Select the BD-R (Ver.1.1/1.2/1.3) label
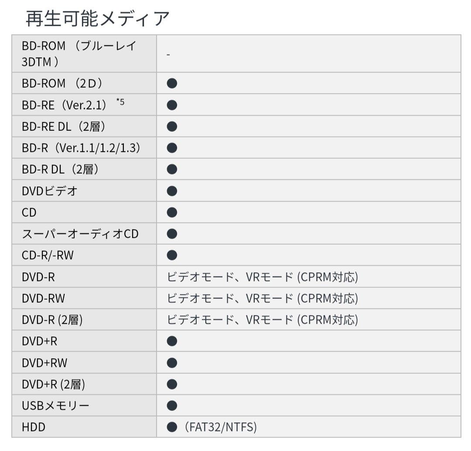The width and height of the screenshot is (471, 451). pos(81,148)
